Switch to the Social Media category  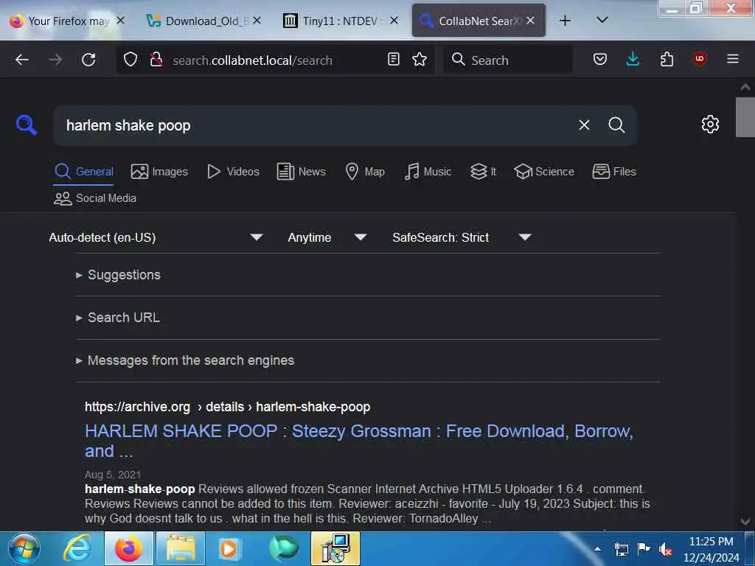[95, 198]
